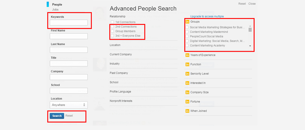Click the premium icon beside When Joined

coord(187,111)
